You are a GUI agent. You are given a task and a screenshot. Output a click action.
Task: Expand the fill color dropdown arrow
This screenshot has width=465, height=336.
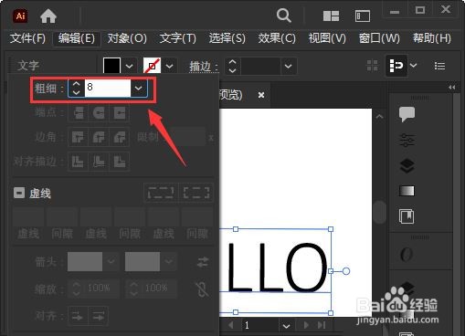(129, 66)
